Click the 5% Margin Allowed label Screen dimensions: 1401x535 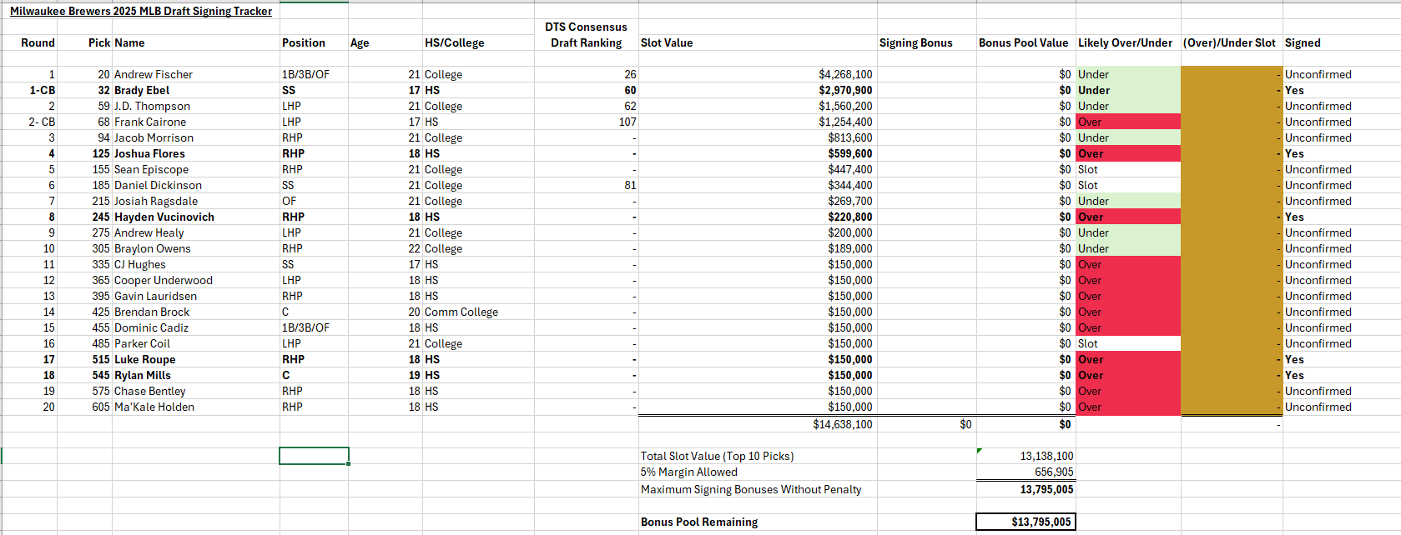pos(689,472)
